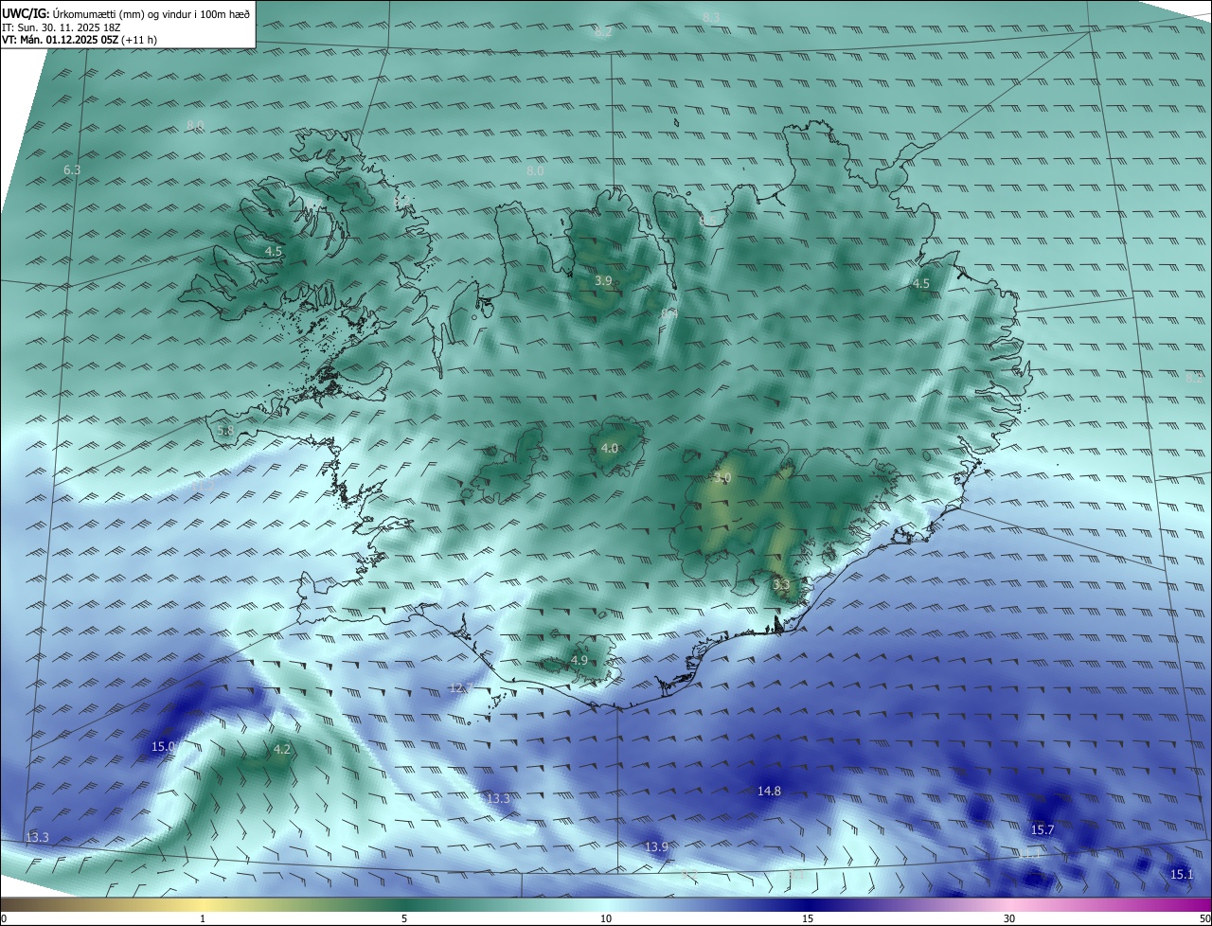The image size is (1212, 926).
Task: Click the '10' tick on the color scale
Action: 606,918
